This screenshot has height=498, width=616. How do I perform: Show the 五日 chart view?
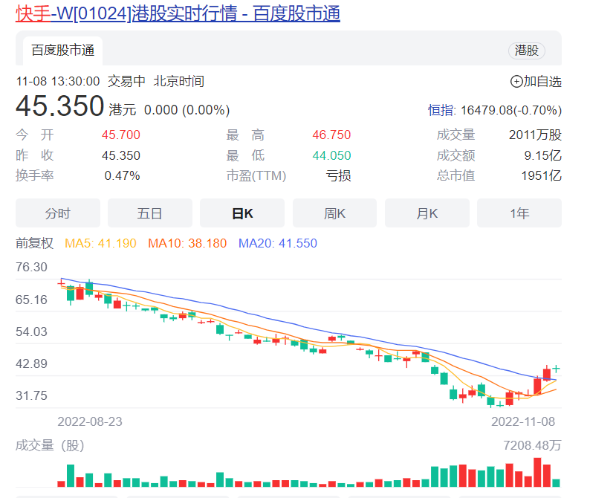coord(149,213)
